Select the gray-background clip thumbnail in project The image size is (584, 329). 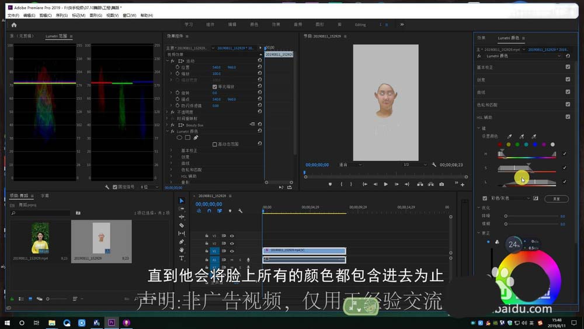pos(101,238)
